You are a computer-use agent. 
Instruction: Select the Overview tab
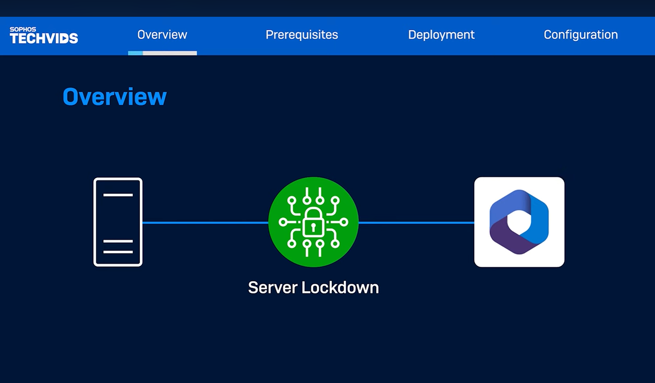pyautogui.click(x=162, y=35)
